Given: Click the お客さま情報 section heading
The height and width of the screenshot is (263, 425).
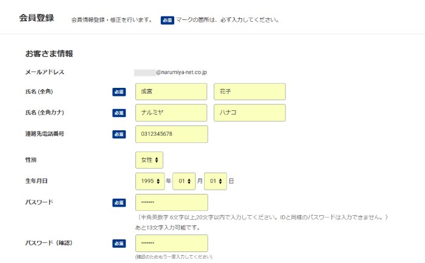Looking at the screenshot, I should [49, 53].
